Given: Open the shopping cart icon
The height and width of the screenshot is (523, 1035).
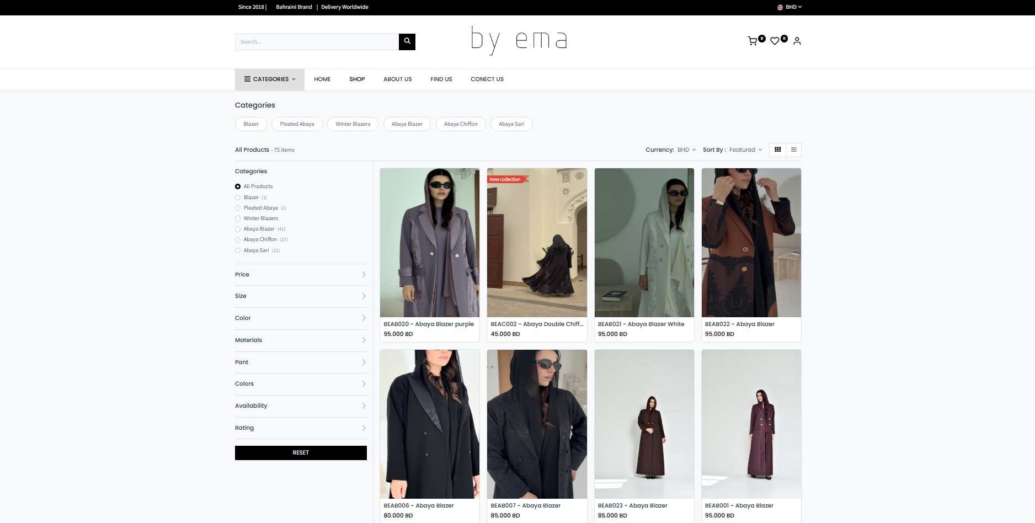Looking at the screenshot, I should click(753, 41).
